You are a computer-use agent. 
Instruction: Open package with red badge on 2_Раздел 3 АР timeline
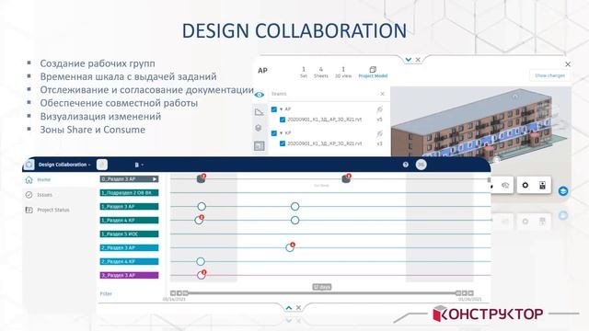pos(290,247)
